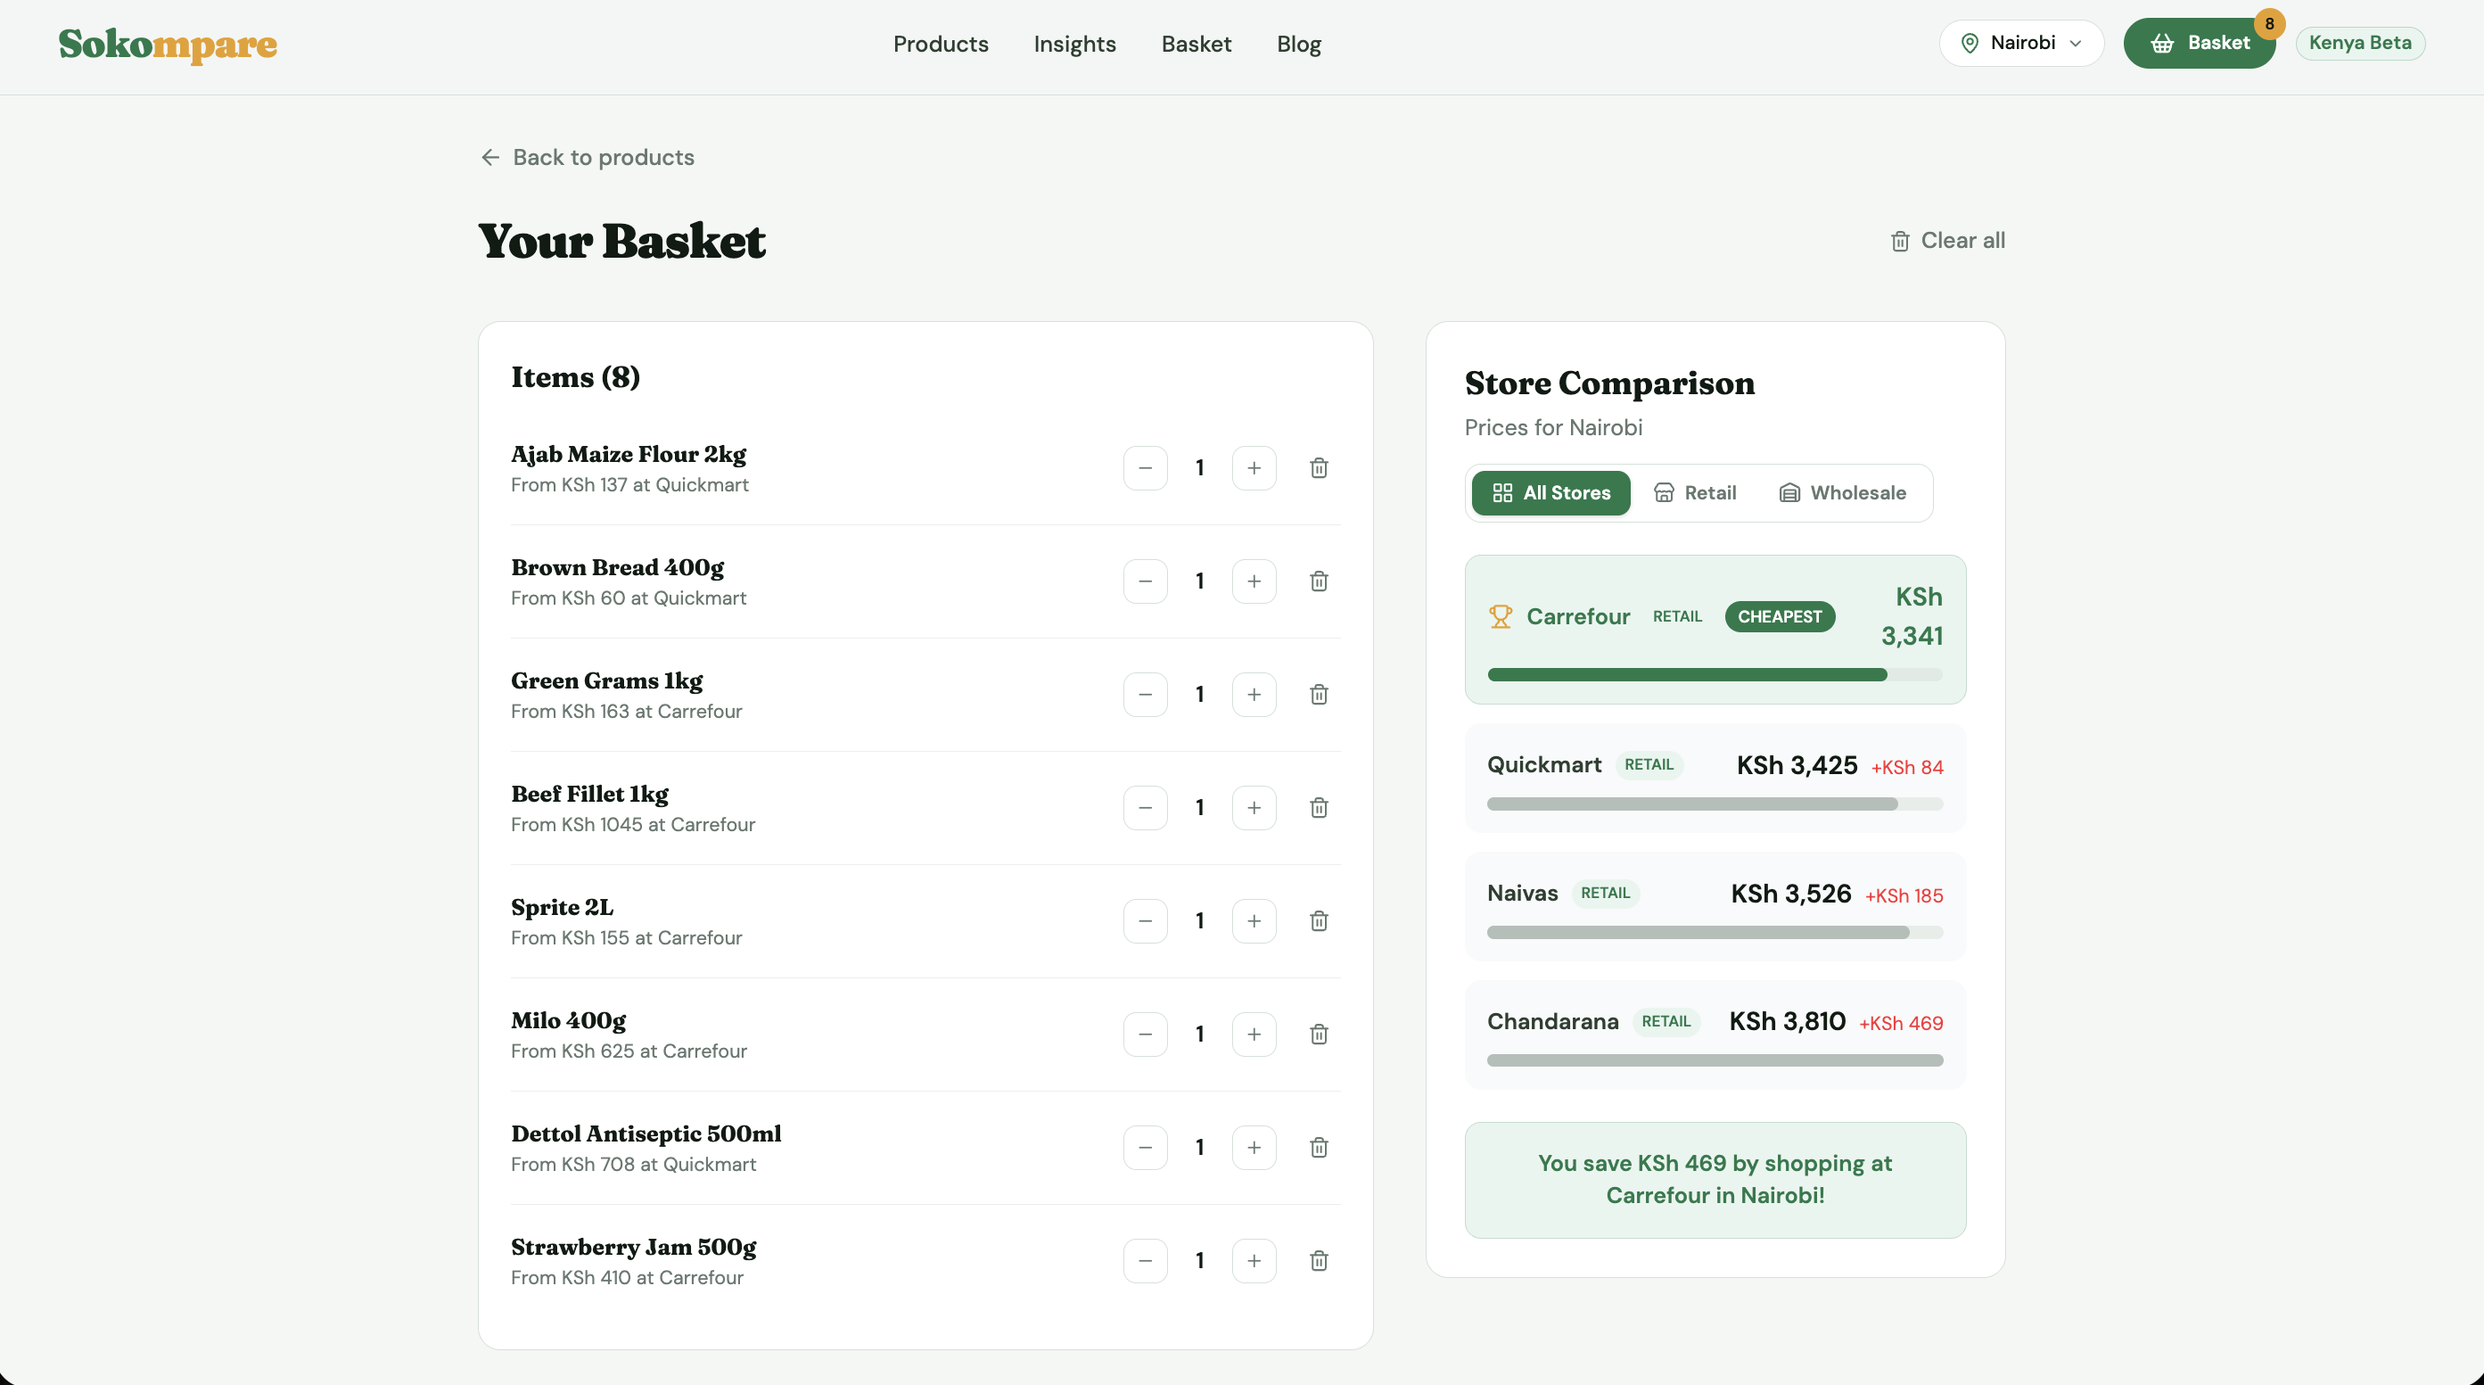Screen dimensions: 2484x1385
Task: Decrease Ajab Maize Flour quantity
Action: (1146, 468)
